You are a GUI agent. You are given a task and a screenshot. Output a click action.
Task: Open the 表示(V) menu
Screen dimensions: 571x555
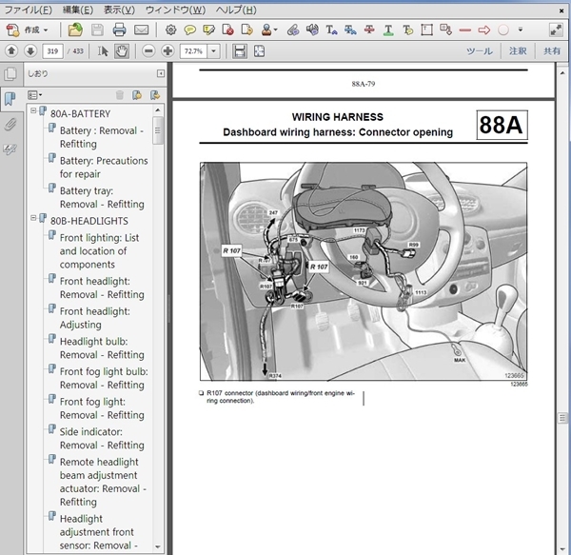point(119,10)
